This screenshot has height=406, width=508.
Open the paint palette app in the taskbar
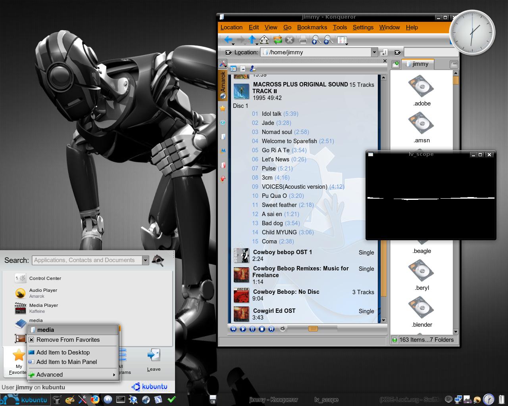(x=69, y=399)
